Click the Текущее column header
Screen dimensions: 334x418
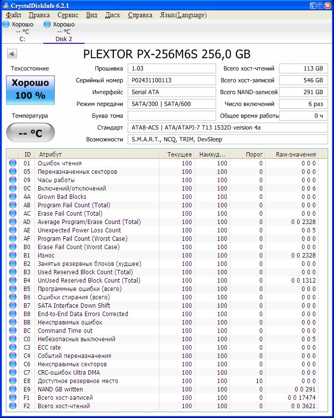[x=177, y=155]
